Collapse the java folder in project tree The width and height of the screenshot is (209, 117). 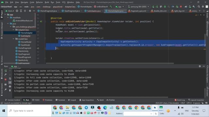pos(8,24)
